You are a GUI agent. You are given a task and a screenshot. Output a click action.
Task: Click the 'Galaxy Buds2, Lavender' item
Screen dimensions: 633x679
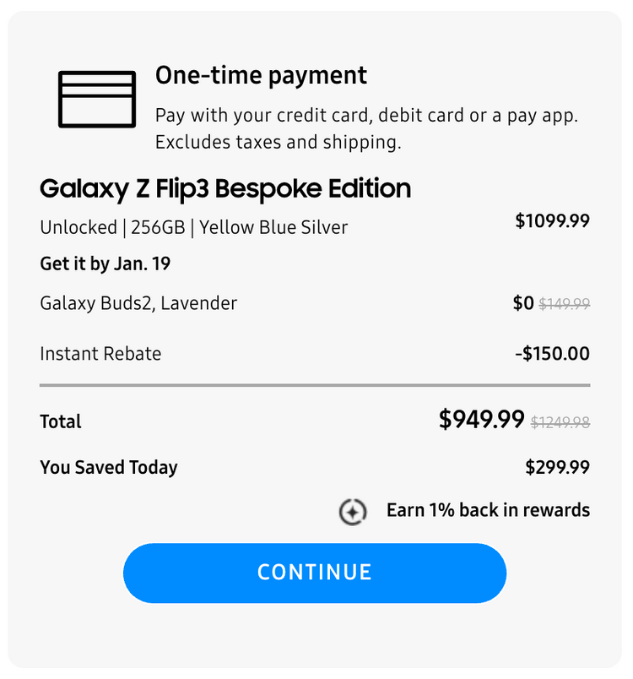click(x=138, y=303)
